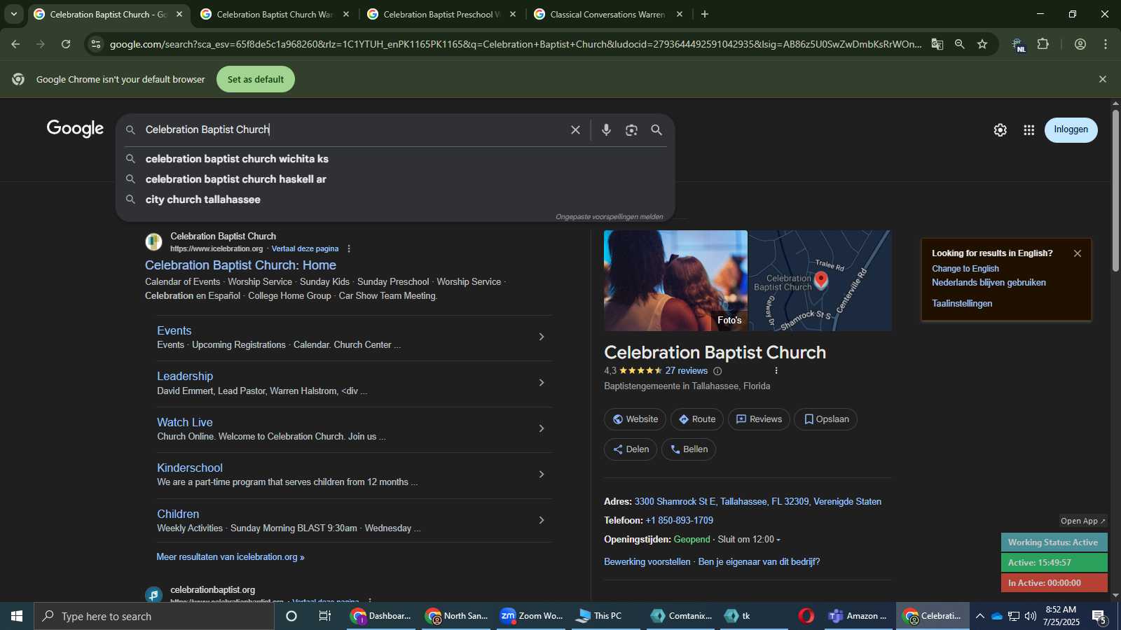Open new tab with plus icon

click(705, 14)
